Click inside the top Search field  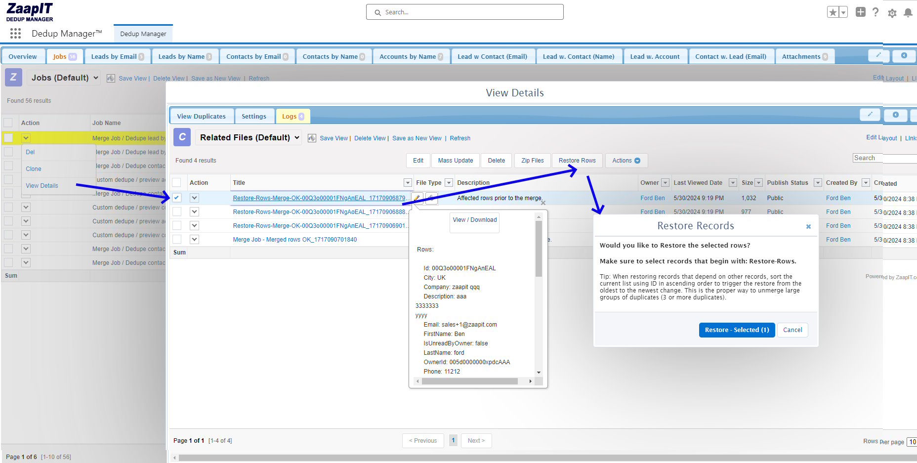coord(464,12)
